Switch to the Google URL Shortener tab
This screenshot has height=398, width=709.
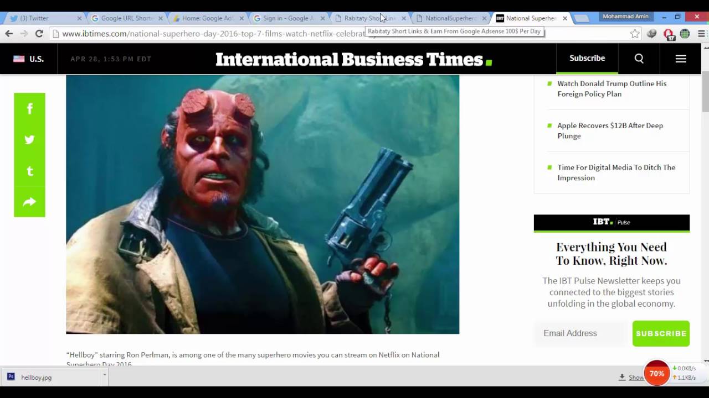coord(126,18)
